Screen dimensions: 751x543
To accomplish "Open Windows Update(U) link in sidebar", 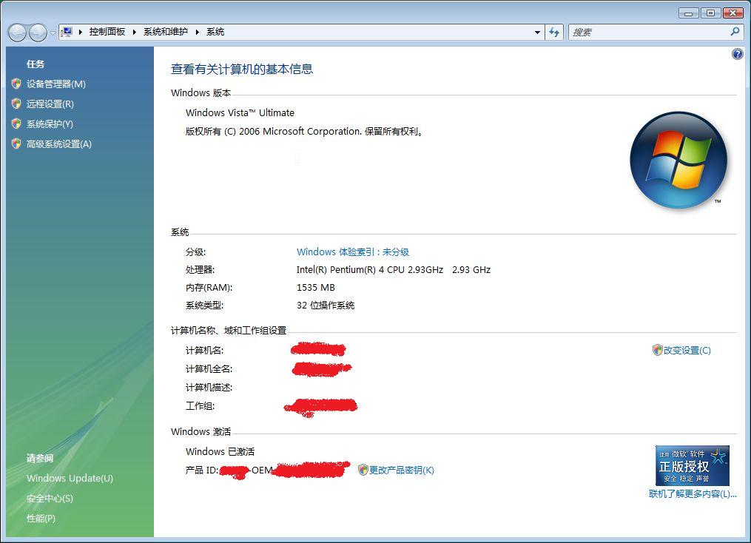I will [70, 479].
